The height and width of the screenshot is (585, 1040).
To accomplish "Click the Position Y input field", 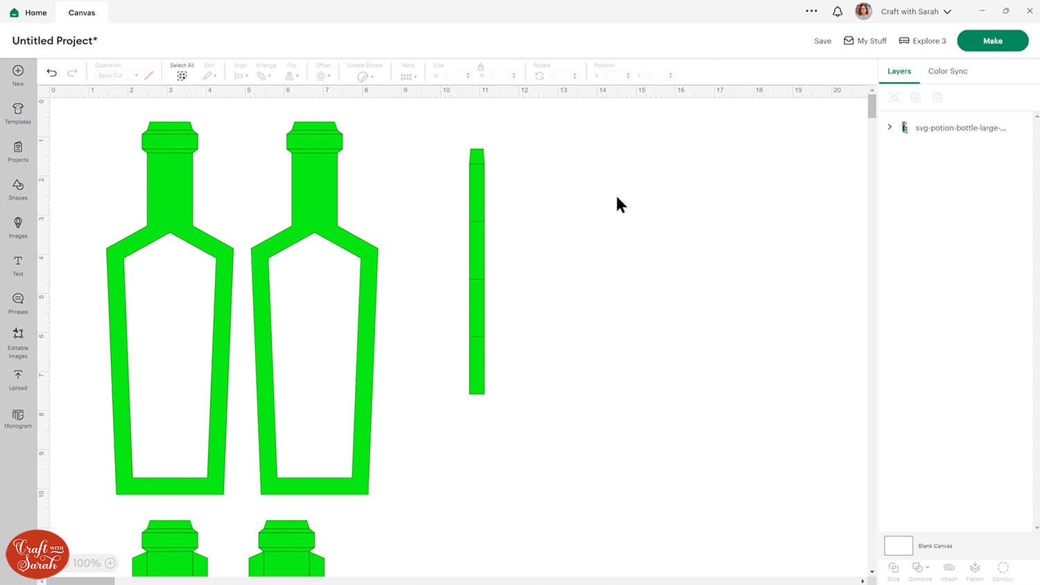I will point(655,76).
